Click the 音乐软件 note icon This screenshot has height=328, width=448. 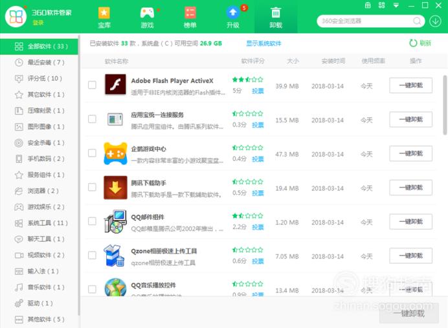19,287
